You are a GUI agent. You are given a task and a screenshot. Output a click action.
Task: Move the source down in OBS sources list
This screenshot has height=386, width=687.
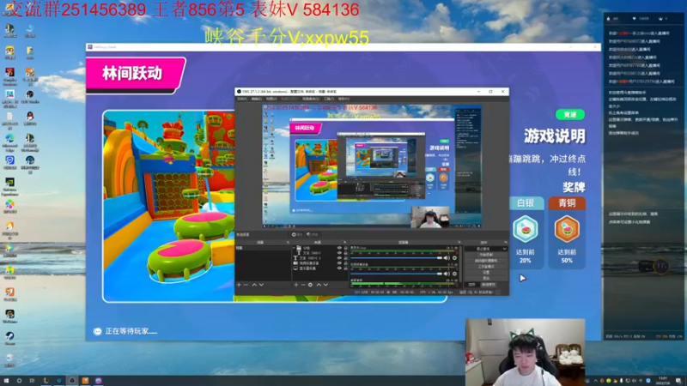[325, 285]
